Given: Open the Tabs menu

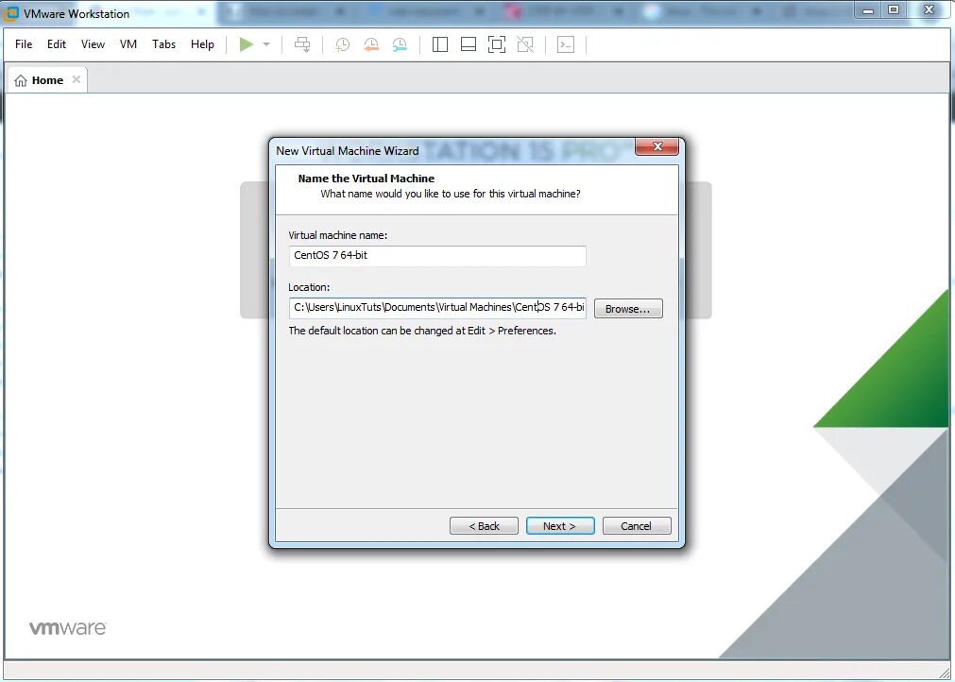Looking at the screenshot, I should (x=163, y=44).
